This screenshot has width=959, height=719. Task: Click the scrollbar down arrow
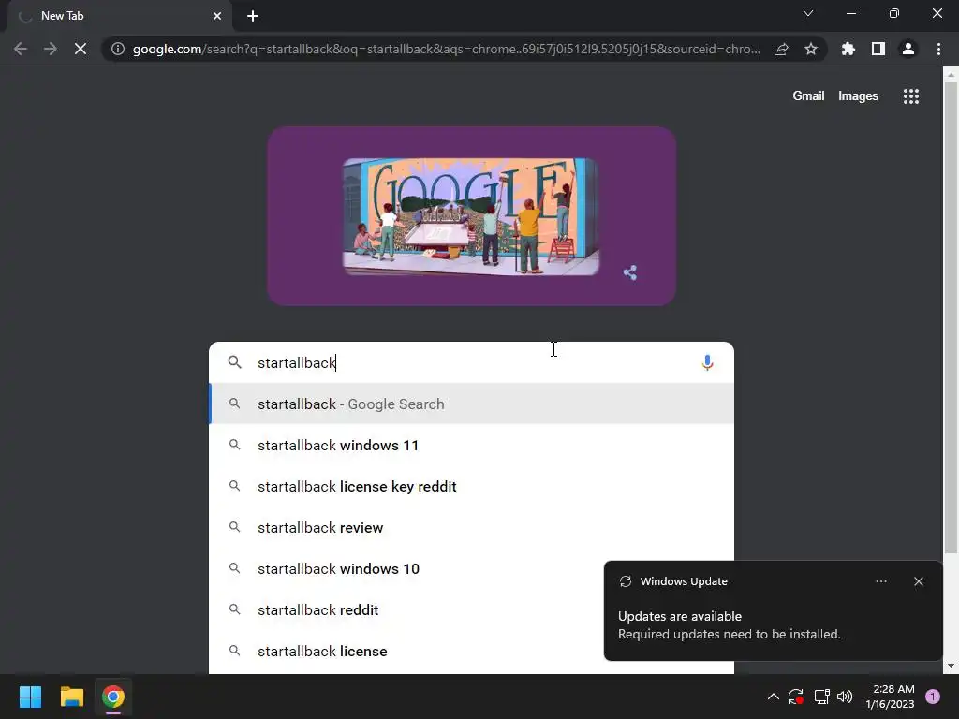point(951,666)
